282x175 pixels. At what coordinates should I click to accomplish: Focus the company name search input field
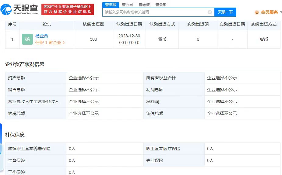(155, 12)
